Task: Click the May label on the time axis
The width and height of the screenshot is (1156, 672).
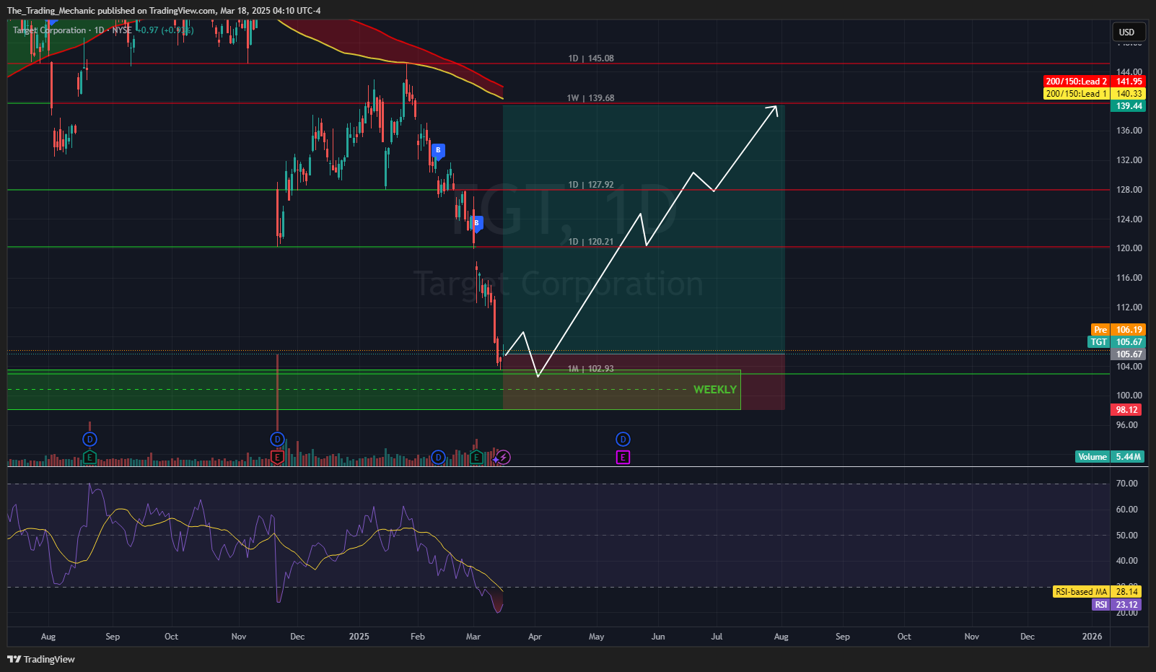Action: point(597,637)
